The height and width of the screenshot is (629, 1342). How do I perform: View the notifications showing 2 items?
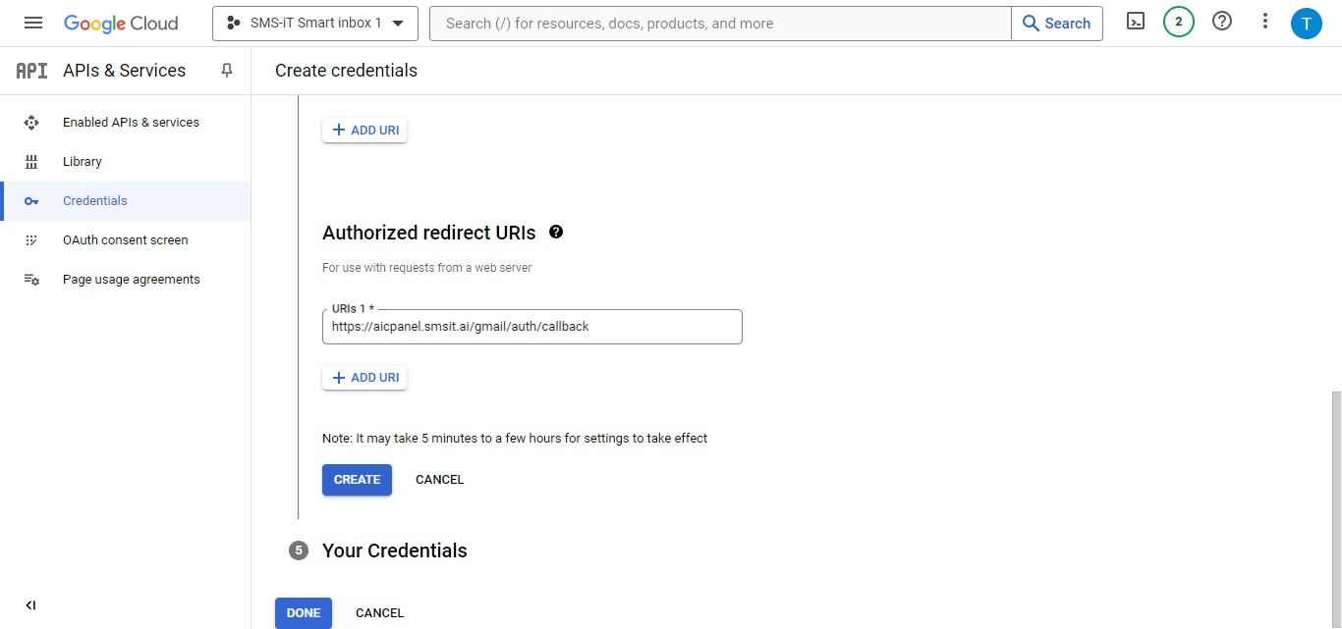point(1178,20)
